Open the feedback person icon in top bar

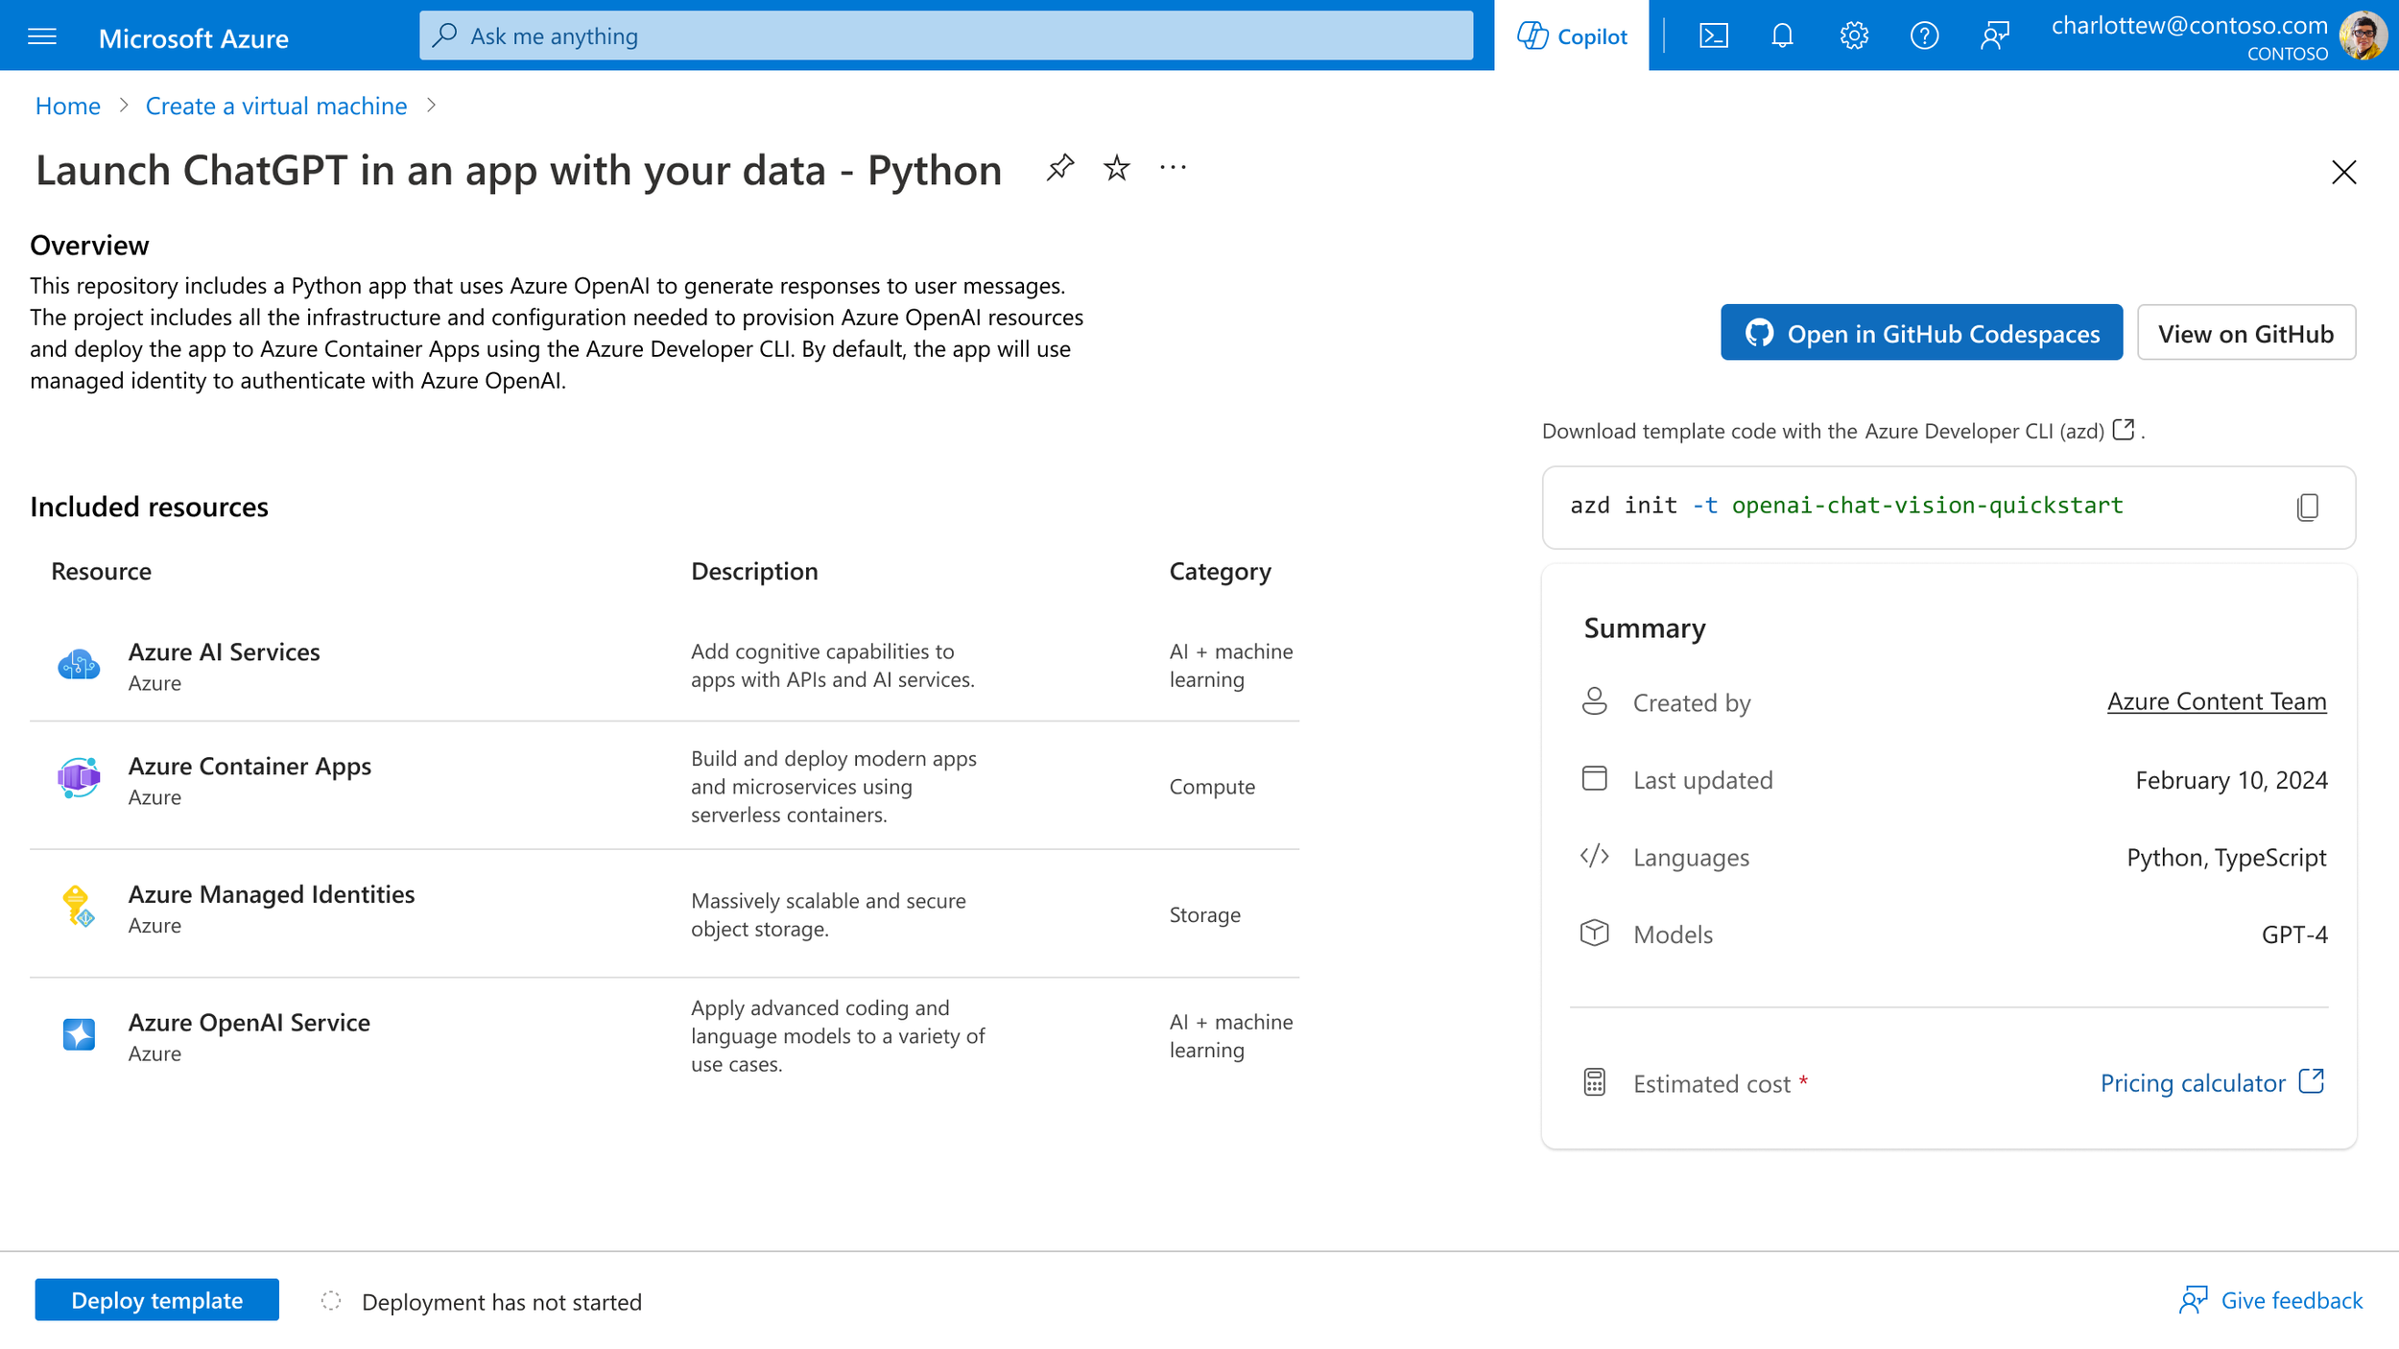tap(1996, 35)
